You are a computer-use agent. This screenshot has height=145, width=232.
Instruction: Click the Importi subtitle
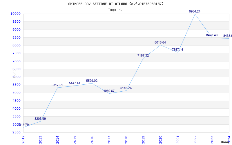click(116, 10)
